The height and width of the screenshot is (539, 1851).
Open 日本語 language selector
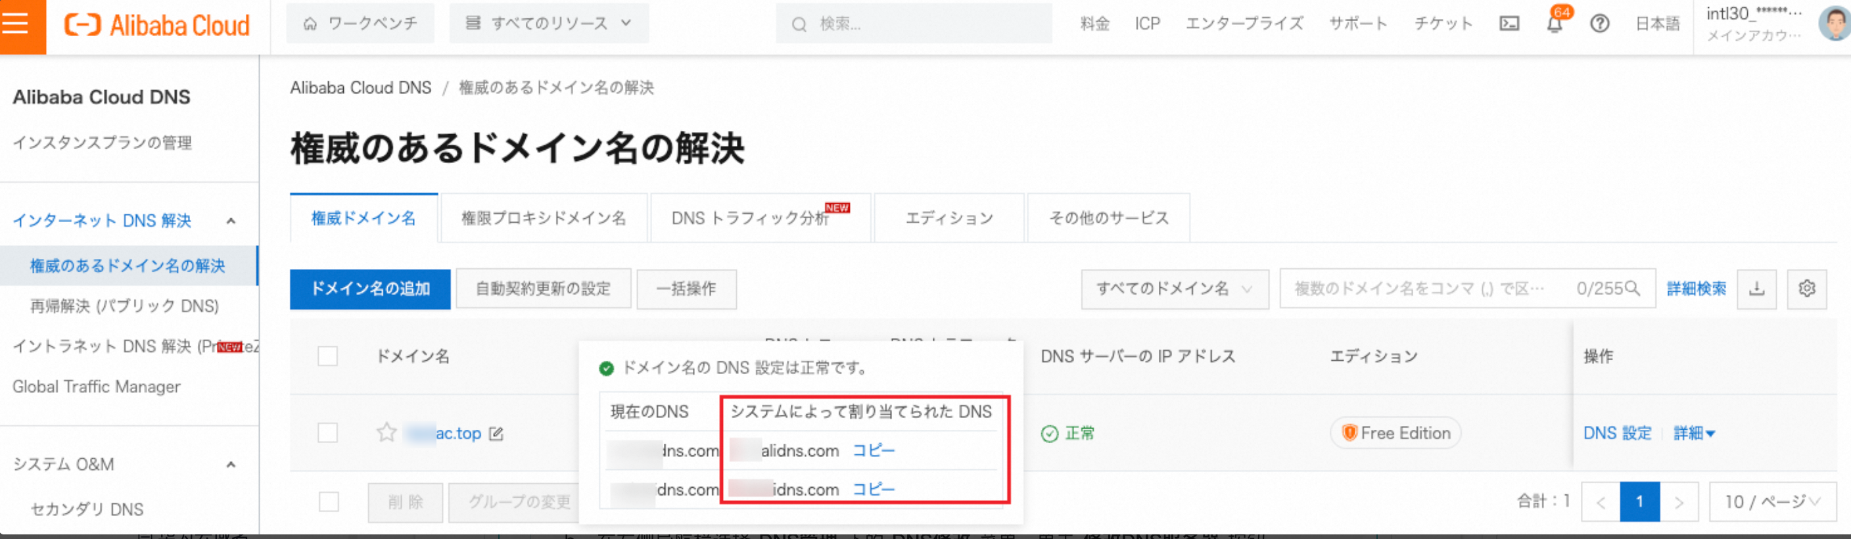pos(1657,24)
